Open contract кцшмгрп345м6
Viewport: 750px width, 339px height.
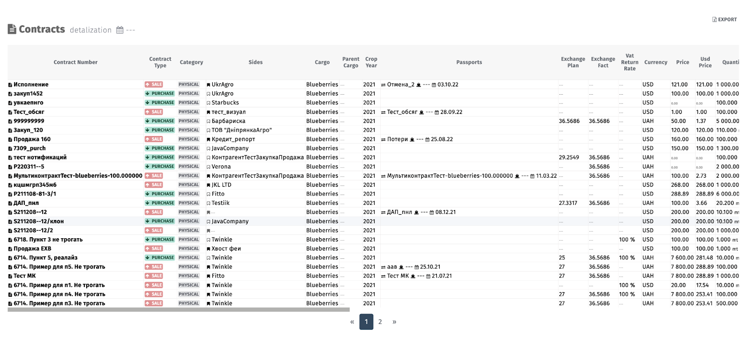coord(35,185)
